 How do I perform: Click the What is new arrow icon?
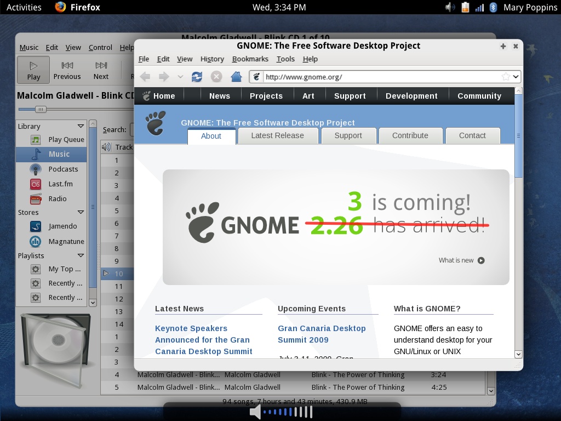point(481,260)
